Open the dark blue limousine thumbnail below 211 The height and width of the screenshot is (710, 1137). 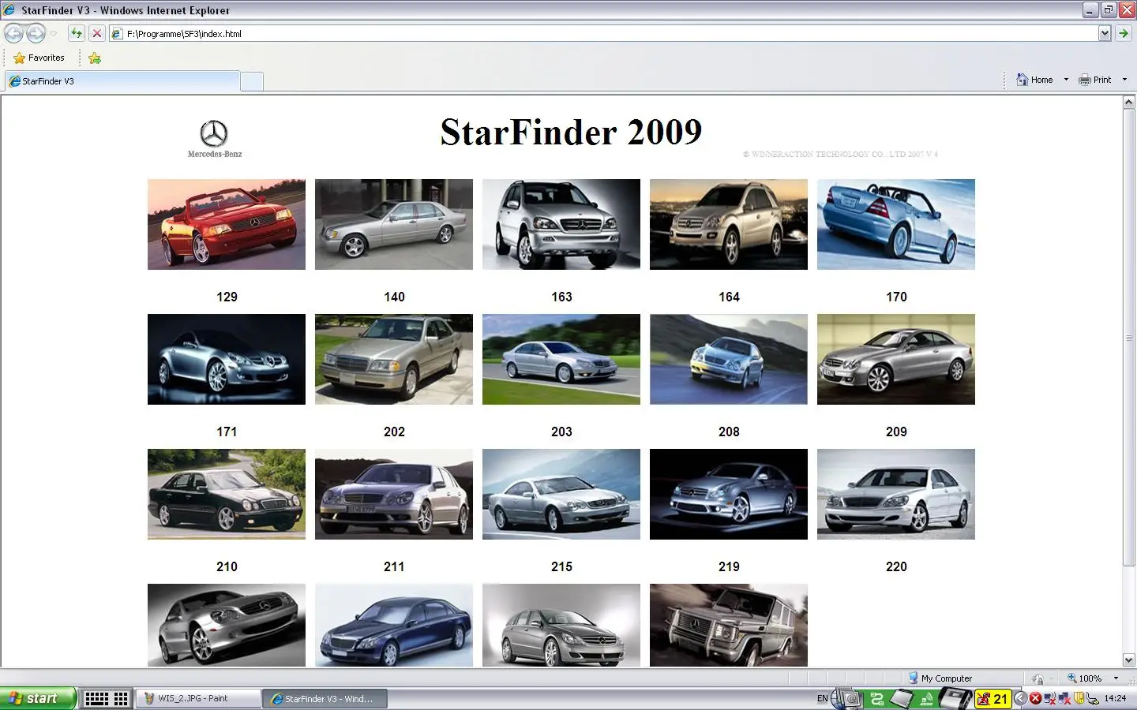pos(394,626)
